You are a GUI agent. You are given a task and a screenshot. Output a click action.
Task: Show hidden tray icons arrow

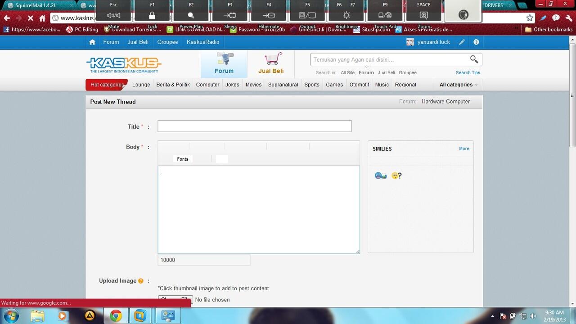(x=493, y=316)
